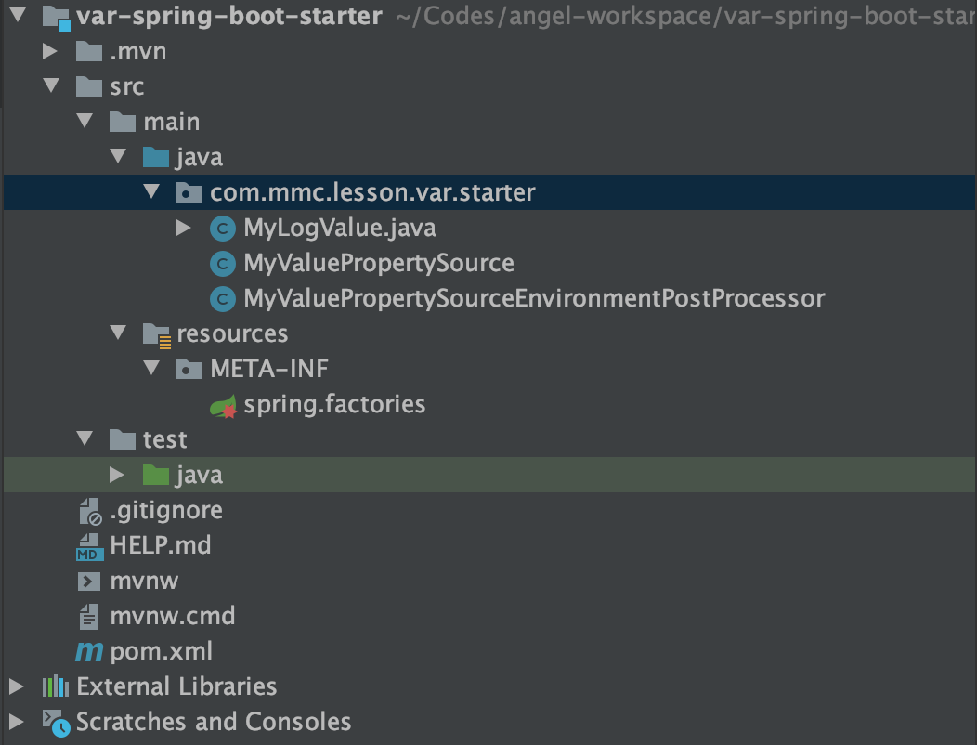Expand the .mvn folder arrow
977x745 pixels.
tap(50, 51)
